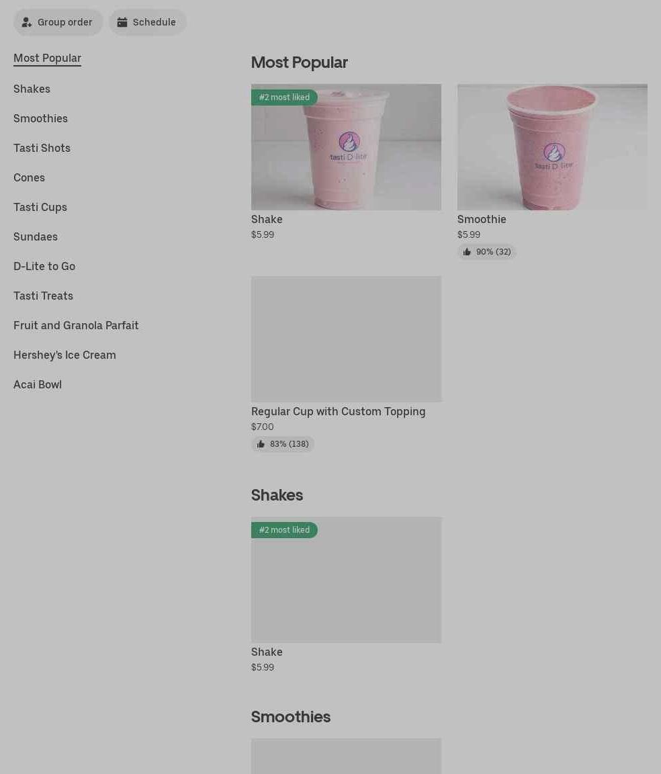Screen dimensions: 661x774
Task: Go to Acai Bowl category
Action: pos(38,385)
